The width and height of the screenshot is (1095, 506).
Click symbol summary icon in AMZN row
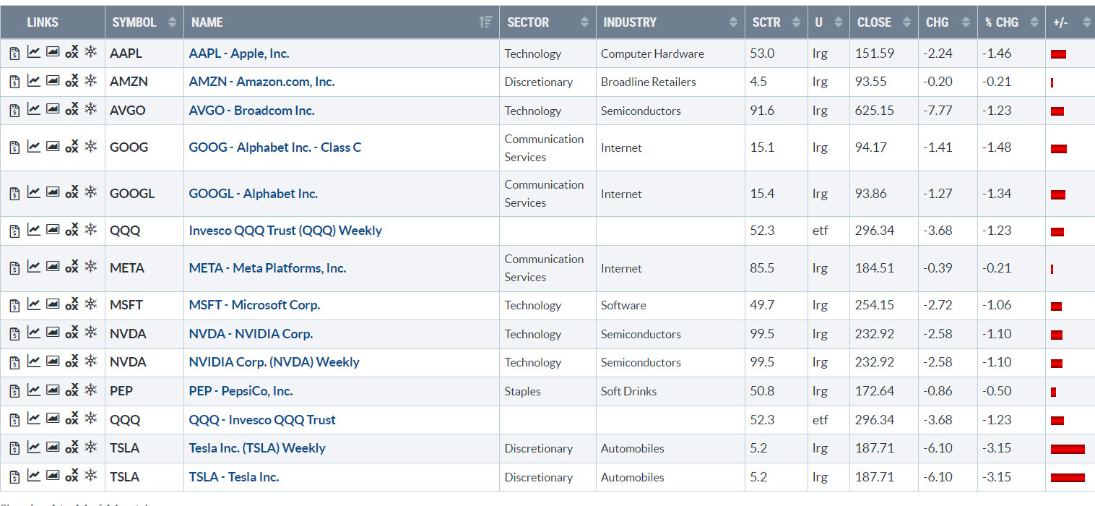tap(14, 82)
